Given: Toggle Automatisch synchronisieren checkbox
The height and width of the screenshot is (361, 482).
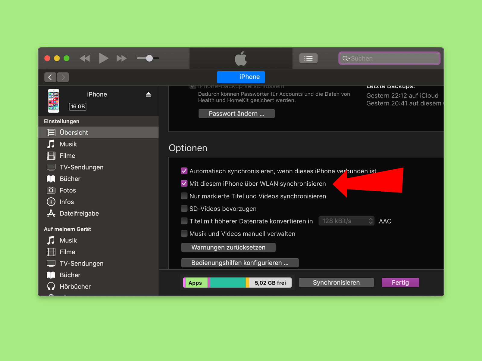Looking at the screenshot, I should coord(184,171).
